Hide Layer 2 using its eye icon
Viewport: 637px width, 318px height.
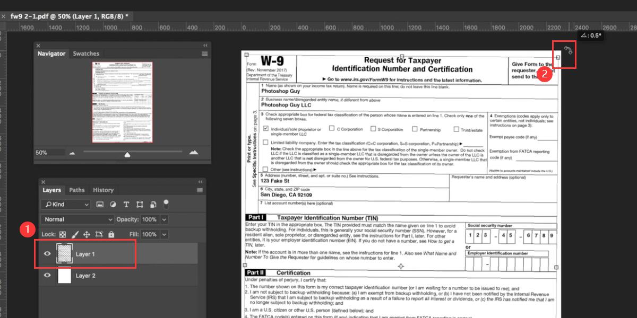47,275
